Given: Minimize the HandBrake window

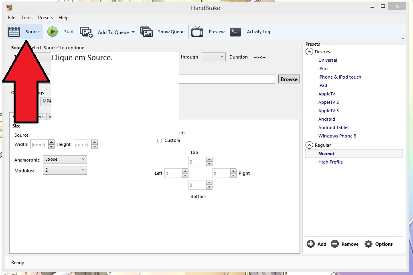Looking at the screenshot, I should coord(372,7).
